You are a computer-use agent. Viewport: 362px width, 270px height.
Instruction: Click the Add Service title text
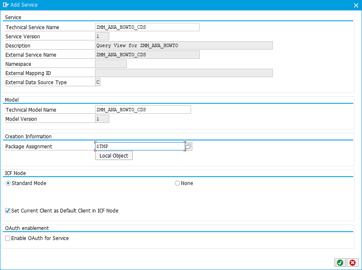24,5
